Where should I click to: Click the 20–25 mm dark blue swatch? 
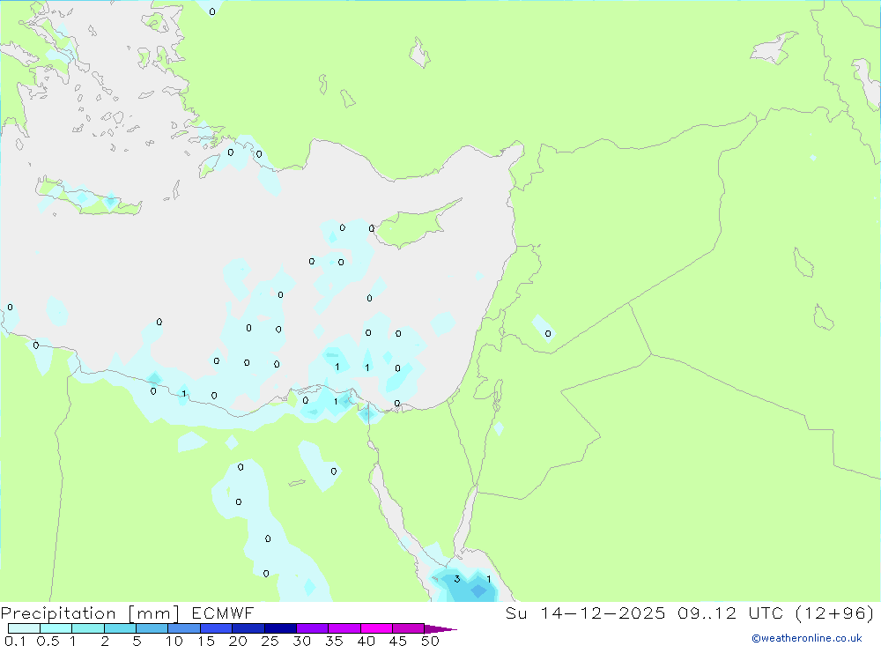point(248,628)
